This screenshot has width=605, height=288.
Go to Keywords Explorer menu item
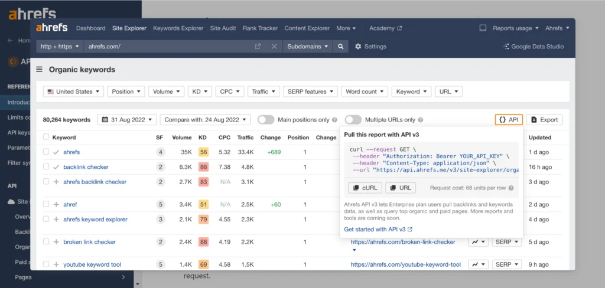coord(178,28)
